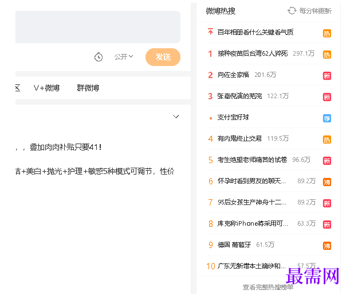Open hot topic 考生绝望老师痛苦的试卷

click(252, 160)
